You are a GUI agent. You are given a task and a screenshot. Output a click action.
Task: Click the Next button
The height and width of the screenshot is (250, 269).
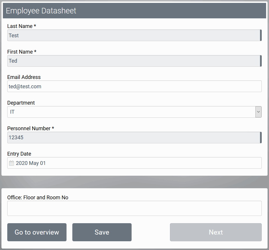[216, 232]
